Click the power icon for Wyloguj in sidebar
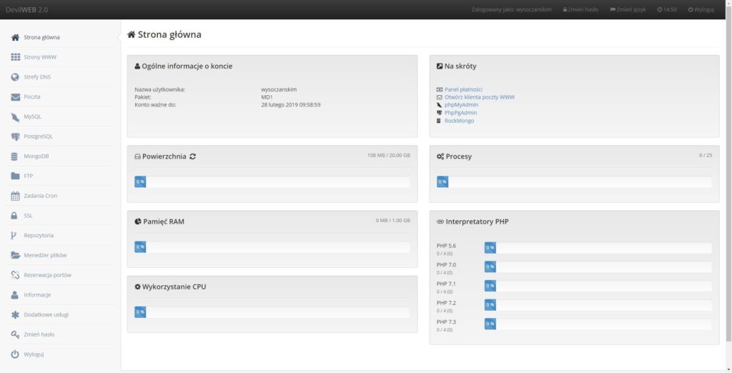732x373 pixels. click(15, 354)
